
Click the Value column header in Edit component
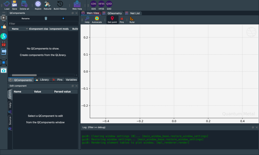pyautogui.click(x=43, y=91)
